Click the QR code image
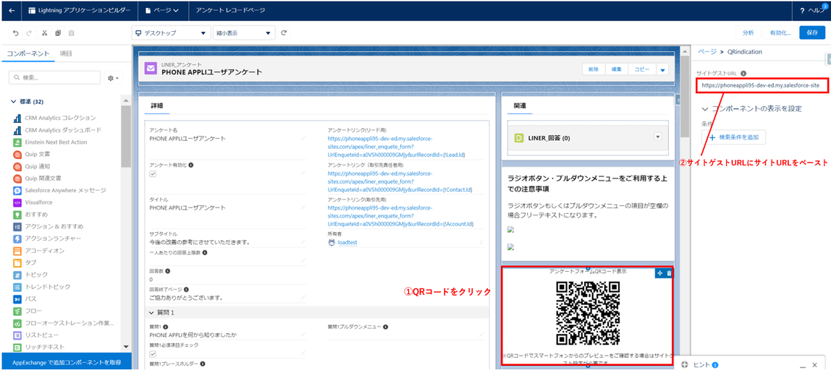Image resolution: width=831 pixels, height=370 pixels. tap(588, 312)
